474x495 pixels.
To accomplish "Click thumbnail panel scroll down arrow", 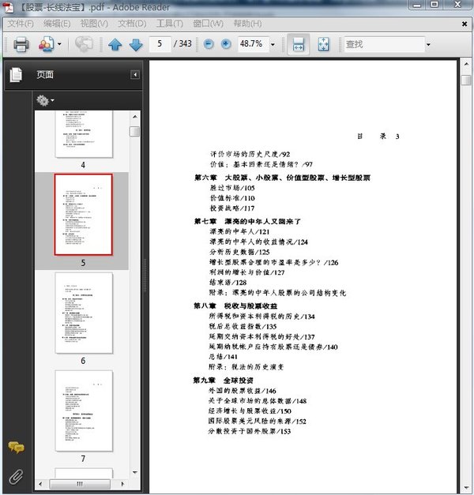I will pyautogui.click(x=135, y=473).
